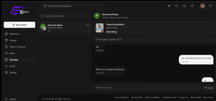Click the '12 messages remaining of 20' bar
The width and height of the screenshot is (216, 101).
(x=155, y=39)
